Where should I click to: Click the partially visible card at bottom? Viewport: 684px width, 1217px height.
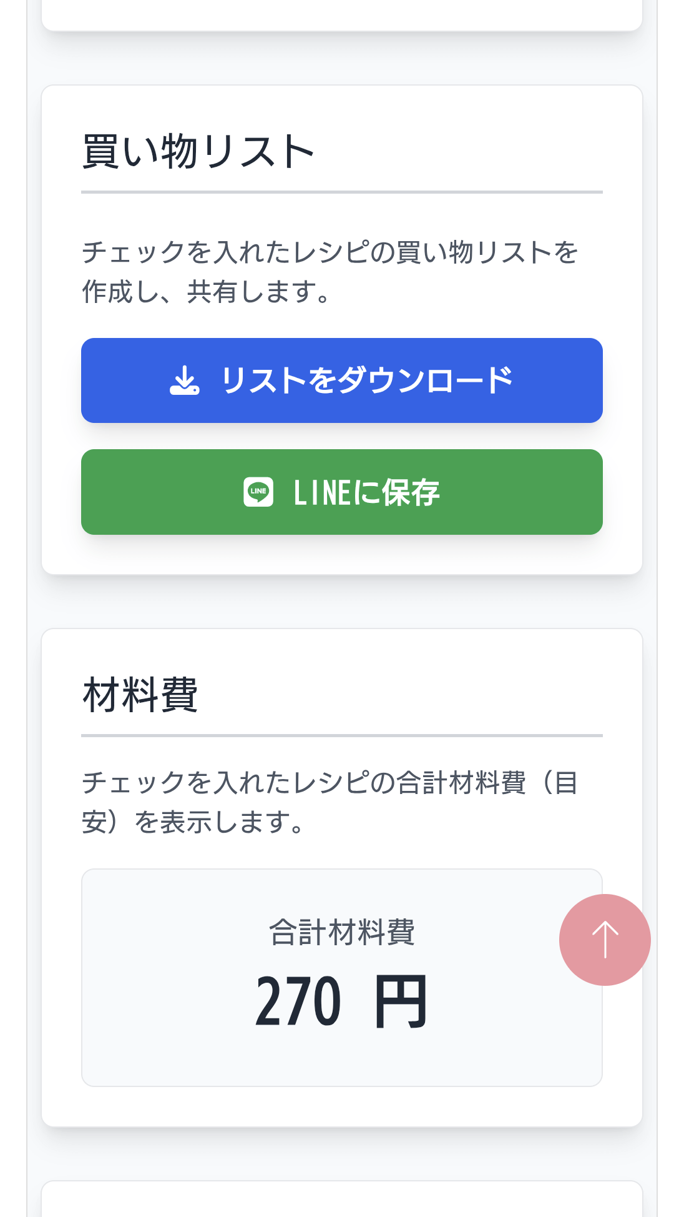coord(341,1200)
